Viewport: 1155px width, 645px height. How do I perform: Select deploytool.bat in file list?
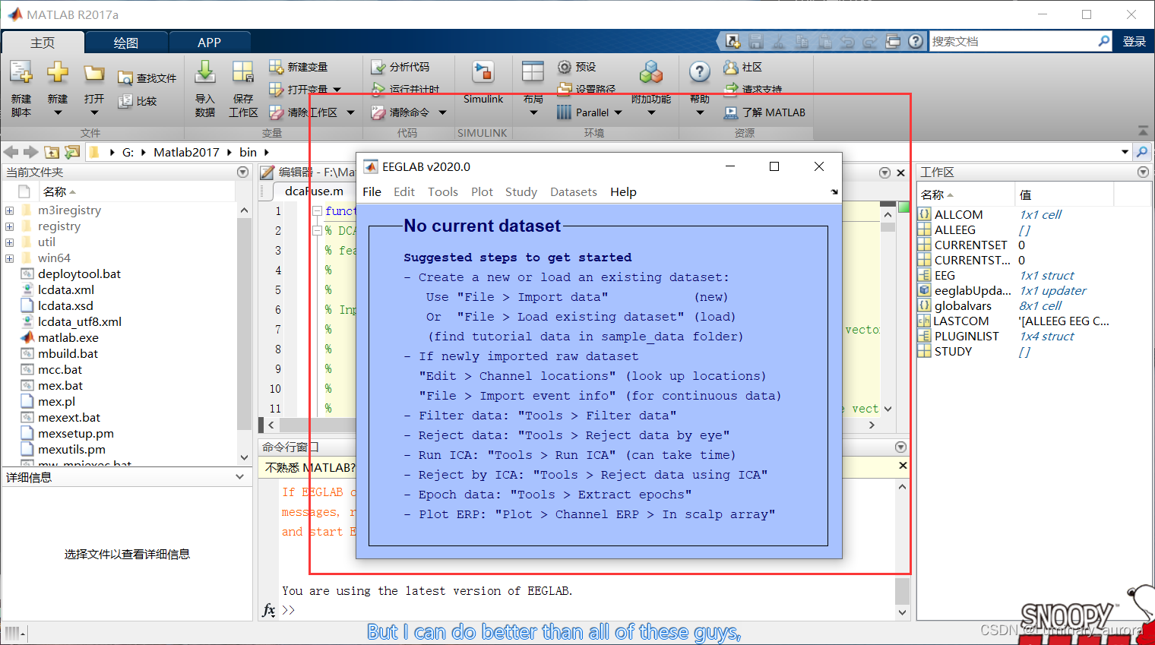pos(79,273)
